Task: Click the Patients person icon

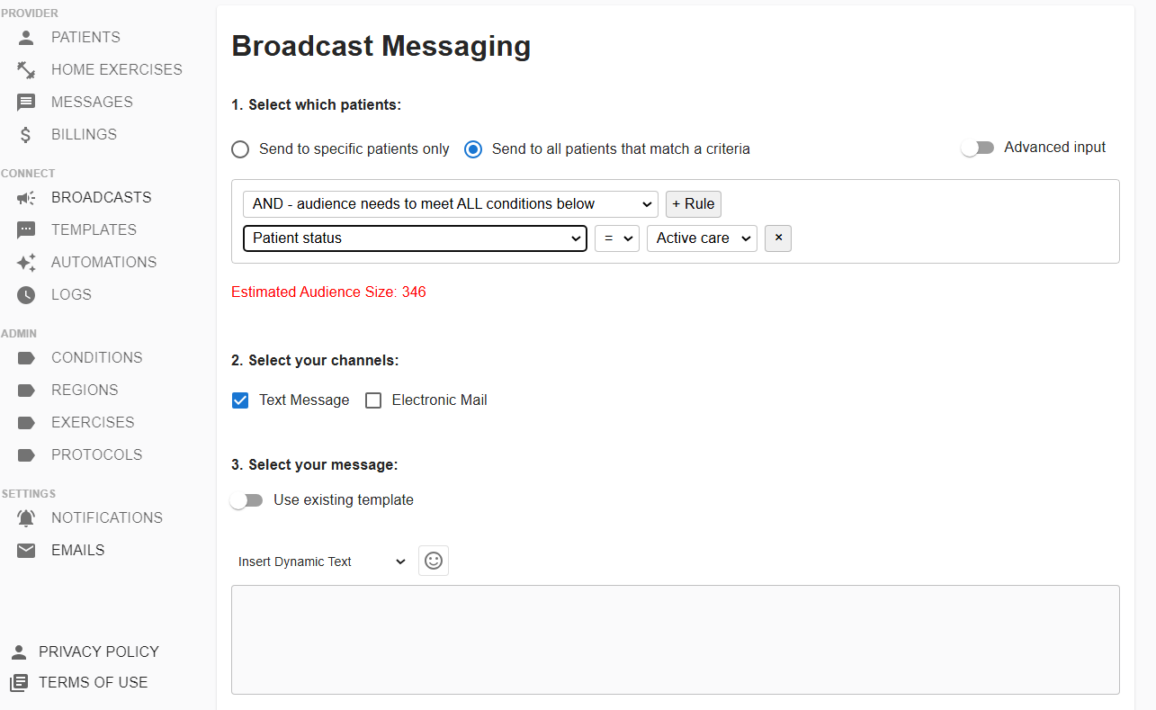Action: (26, 38)
